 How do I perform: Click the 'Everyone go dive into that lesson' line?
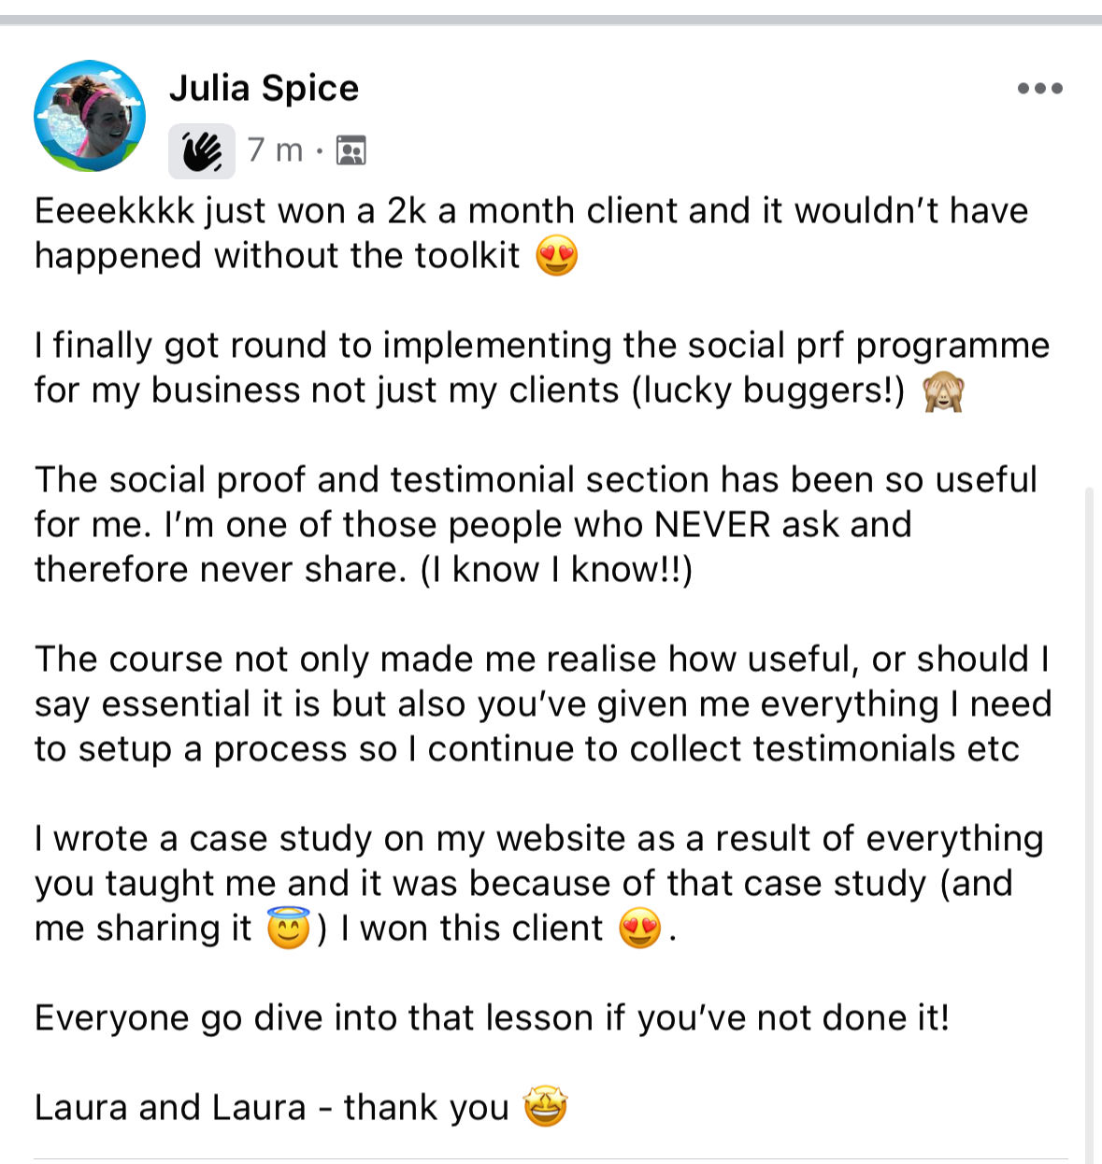(x=493, y=1017)
